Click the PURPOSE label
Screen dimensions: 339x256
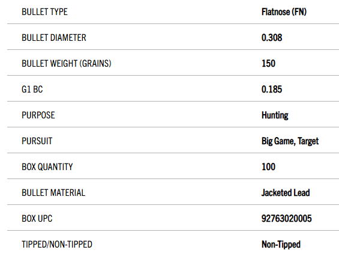[38, 115]
